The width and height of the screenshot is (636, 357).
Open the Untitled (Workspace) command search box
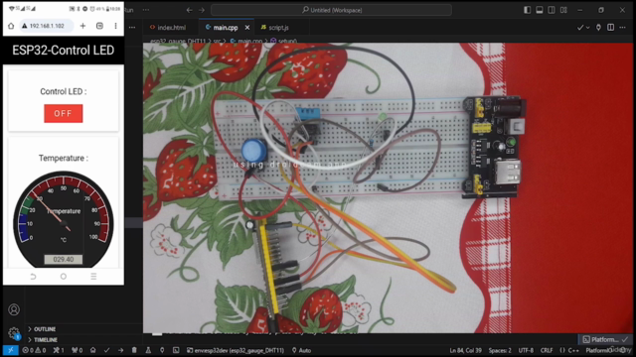[331, 10]
